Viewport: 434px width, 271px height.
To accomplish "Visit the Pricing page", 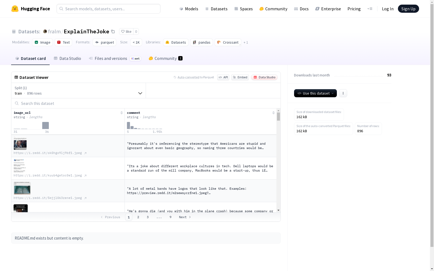I will (x=354, y=9).
